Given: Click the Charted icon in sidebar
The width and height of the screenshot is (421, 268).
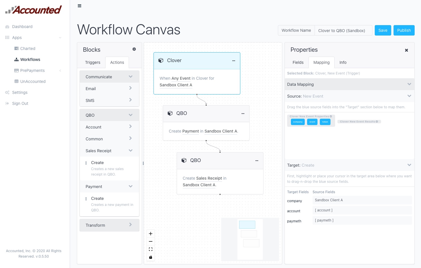Looking at the screenshot, I should tap(16, 49).
